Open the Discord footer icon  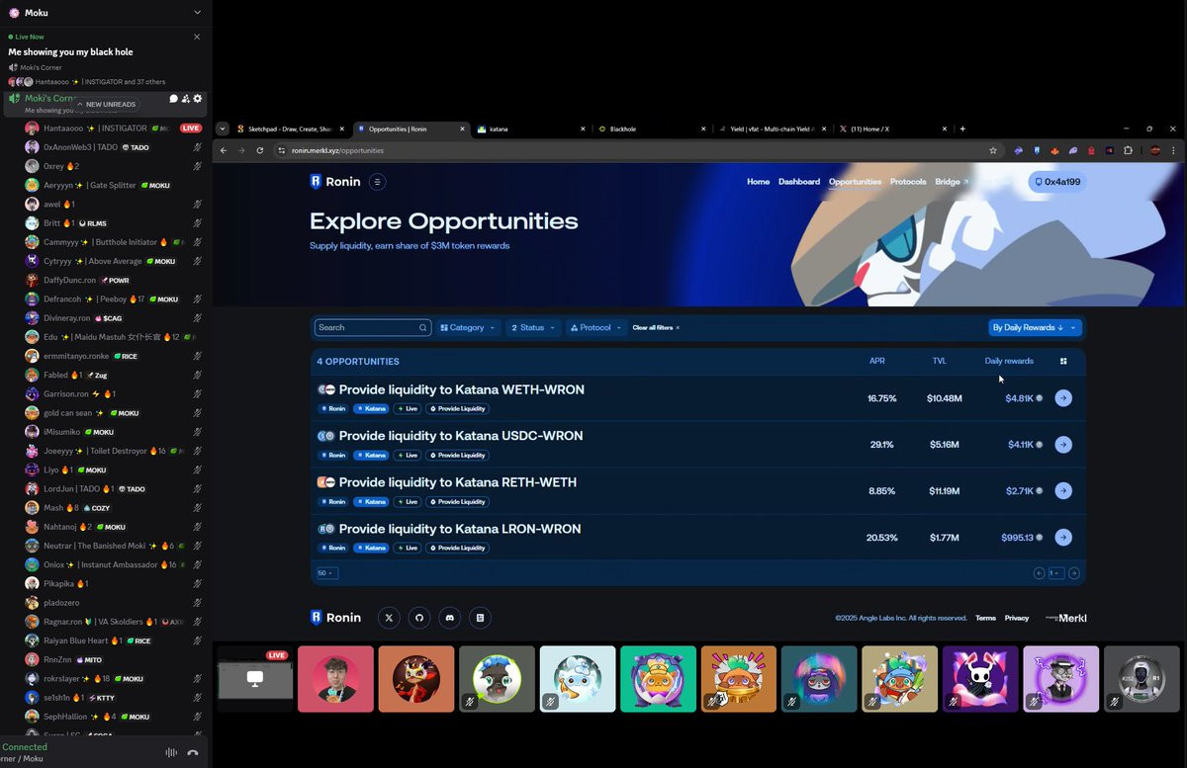coord(450,618)
